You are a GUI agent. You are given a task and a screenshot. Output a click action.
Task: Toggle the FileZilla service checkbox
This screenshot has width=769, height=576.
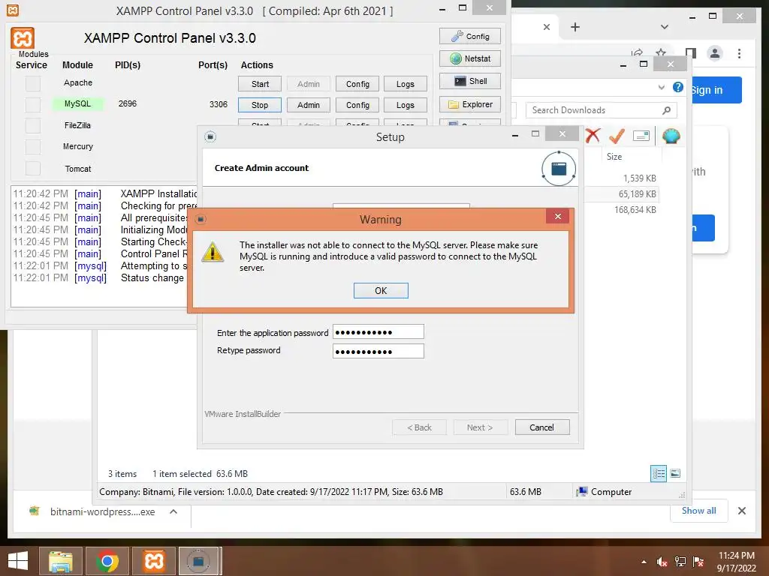[x=33, y=125]
